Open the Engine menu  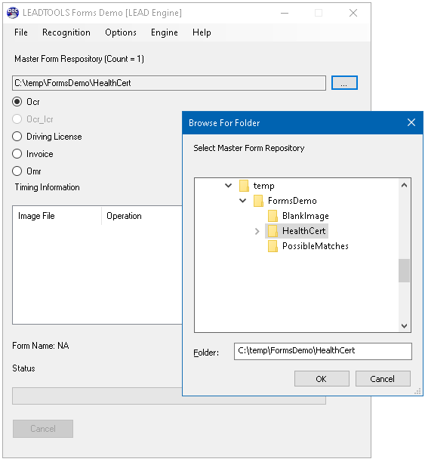click(x=165, y=32)
